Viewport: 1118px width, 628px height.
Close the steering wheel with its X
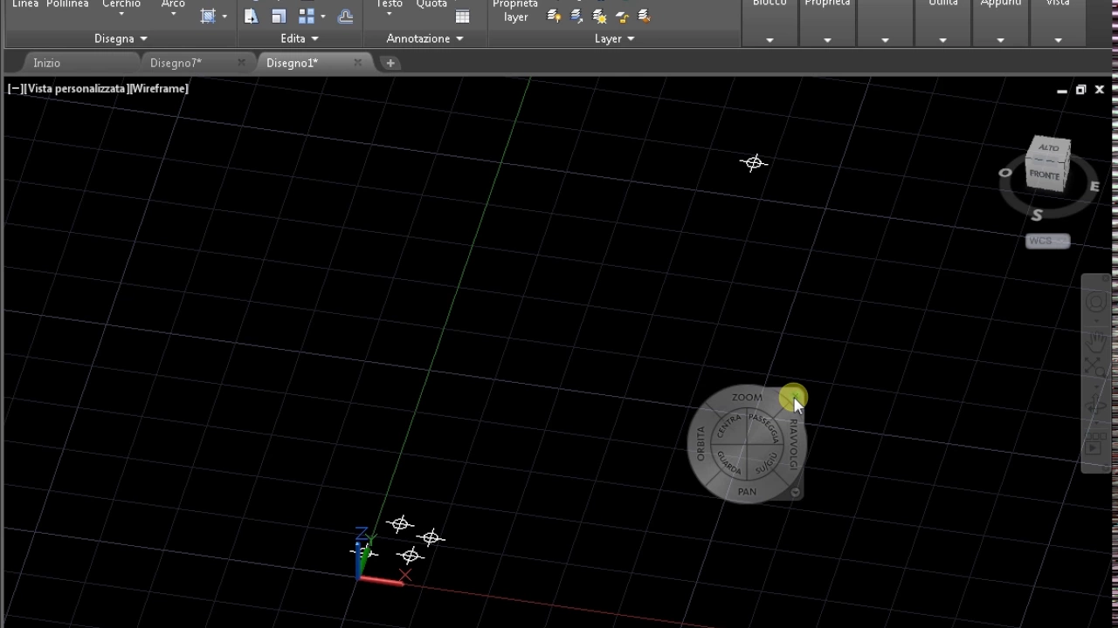tap(795, 397)
